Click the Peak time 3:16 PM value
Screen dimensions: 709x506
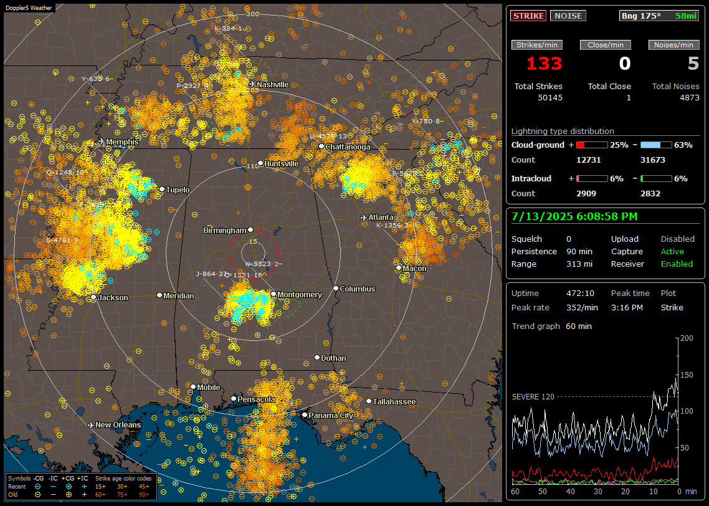[x=627, y=307]
